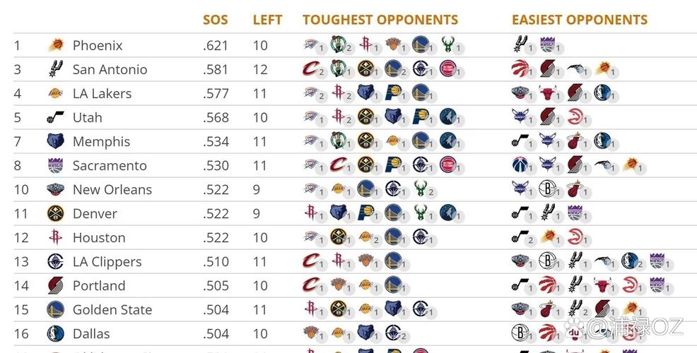Select the EASIEST OPPONENTS column header
Screen dimensions: 697x353
tap(580, 20)
